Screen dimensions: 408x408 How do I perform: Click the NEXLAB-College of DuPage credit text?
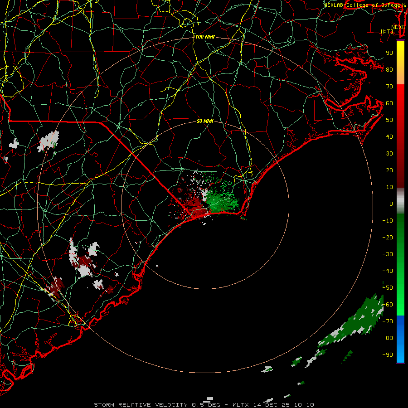tap(364, 5)
